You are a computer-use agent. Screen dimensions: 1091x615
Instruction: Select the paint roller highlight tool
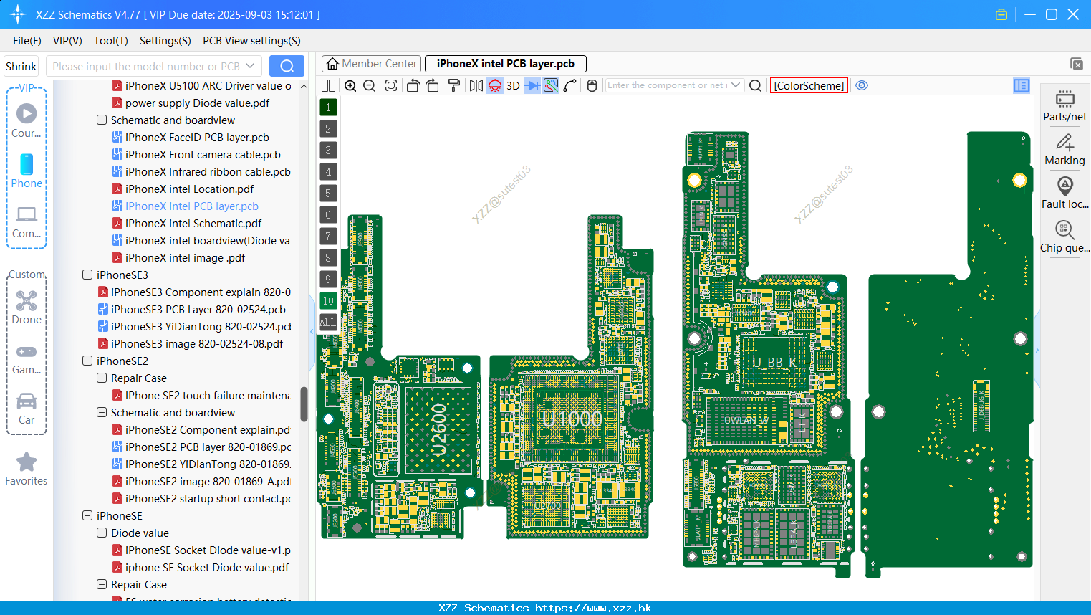click(454, 85)
